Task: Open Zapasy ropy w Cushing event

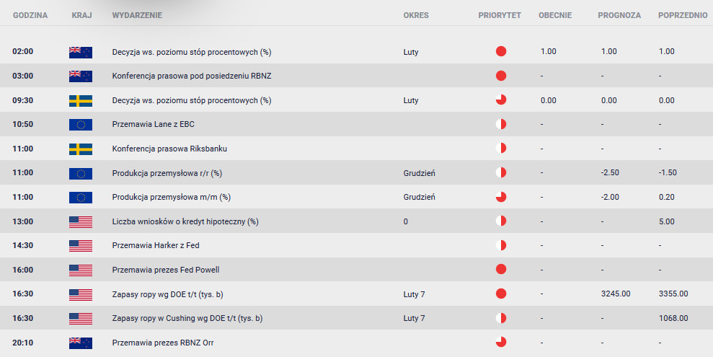Action: [x=187, y=318]
